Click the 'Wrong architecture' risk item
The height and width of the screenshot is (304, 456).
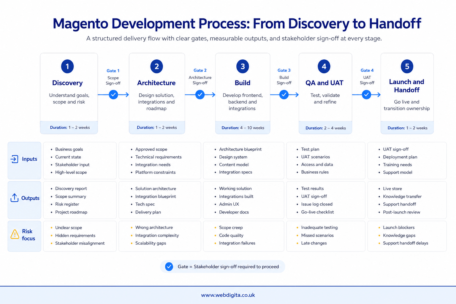pyautogui.click(x=154, y=227)
